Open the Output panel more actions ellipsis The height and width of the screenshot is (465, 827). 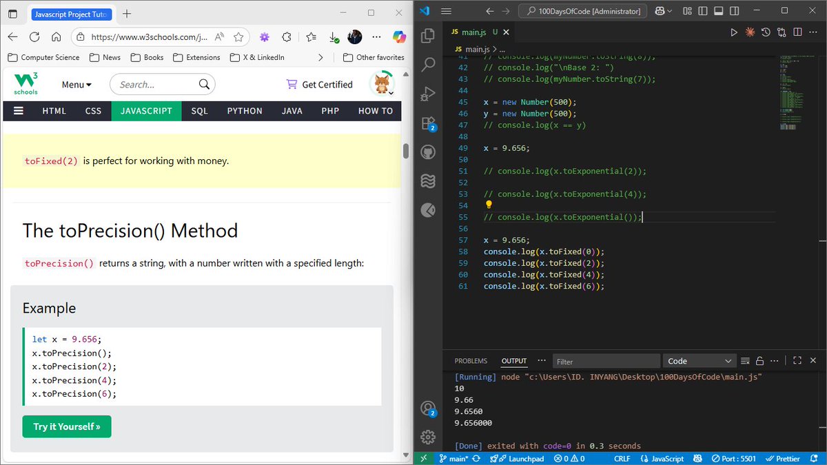coord(776,360)
